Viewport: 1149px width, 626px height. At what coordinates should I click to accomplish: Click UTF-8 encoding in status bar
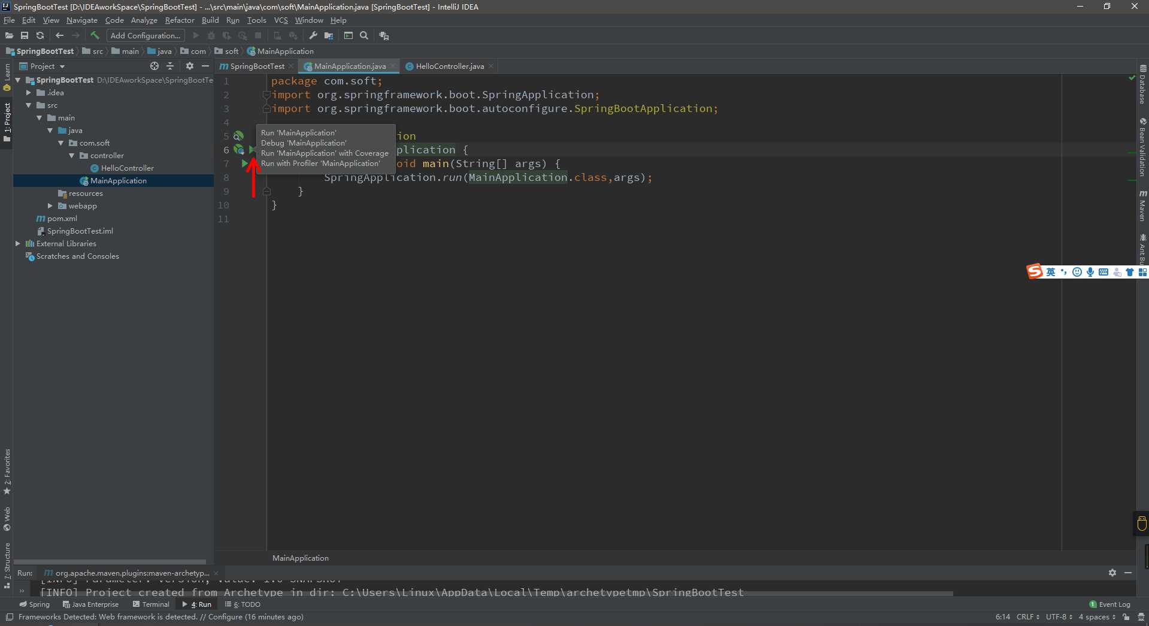pyautogui.click(x=1059, y=617)
